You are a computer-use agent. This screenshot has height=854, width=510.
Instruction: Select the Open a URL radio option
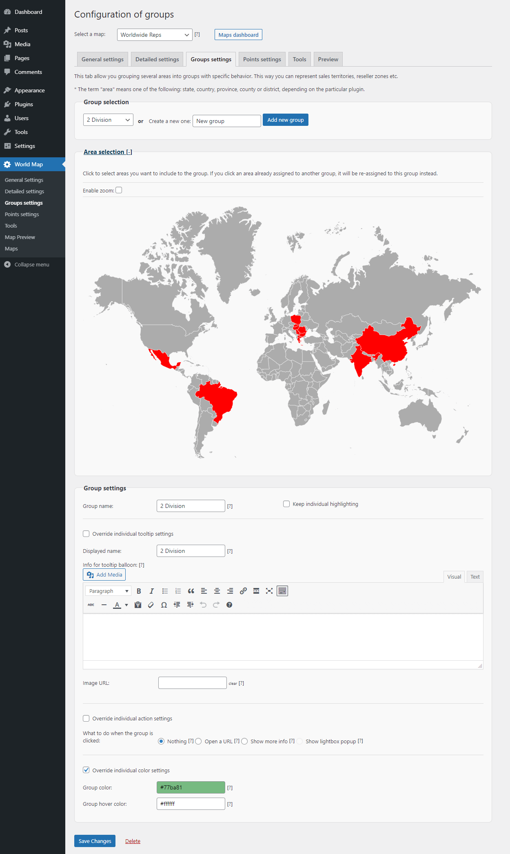coord(199,742)
